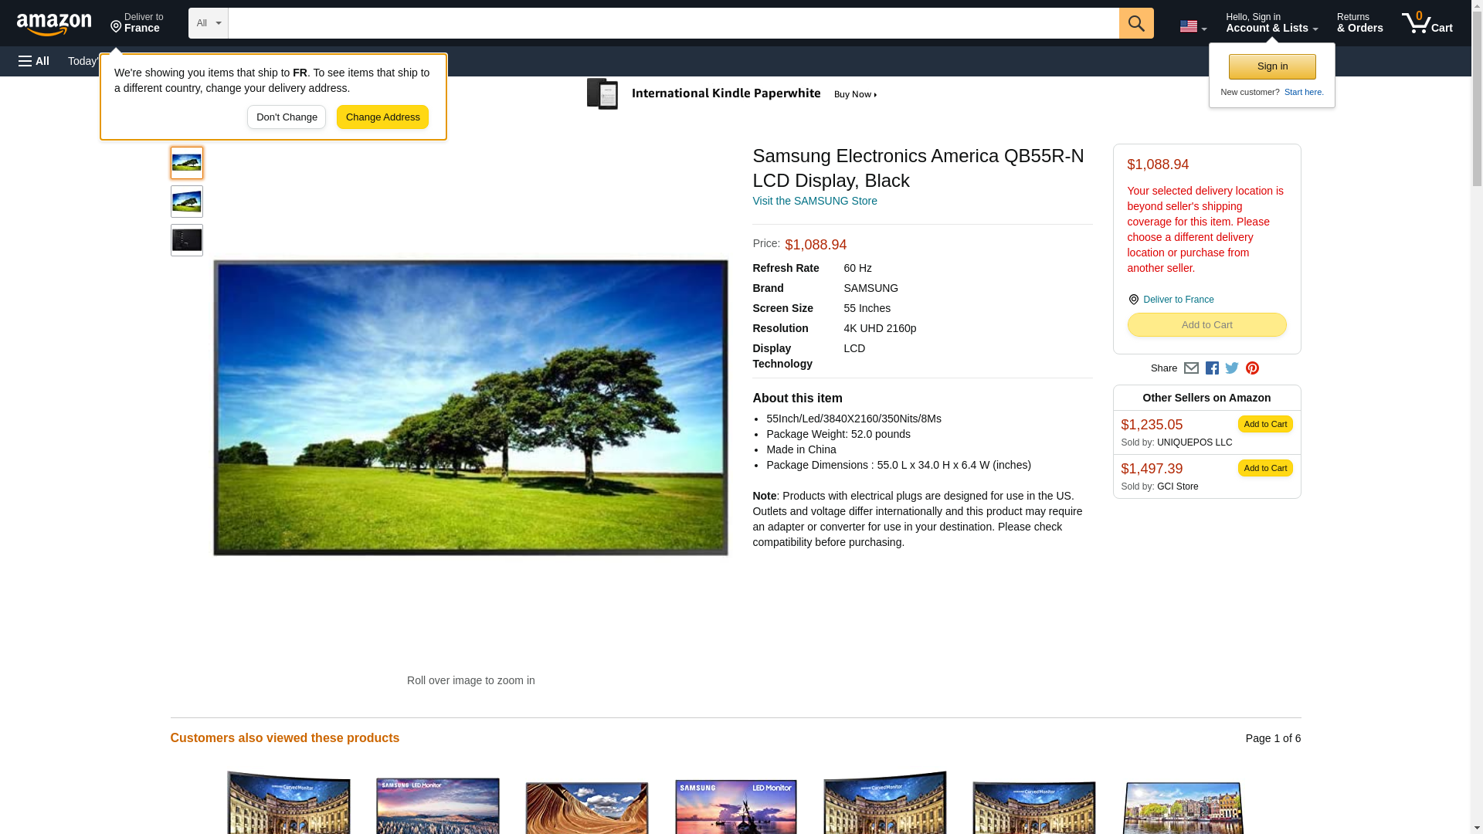The image size is (1483, 834).
Task: Share on Facebook icon
Action: [x=1212, y=368]
